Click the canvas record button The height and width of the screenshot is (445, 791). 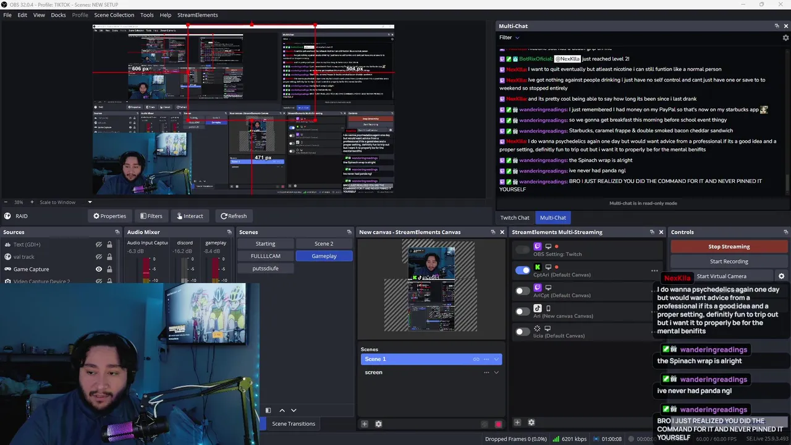[x=499, y=424]
